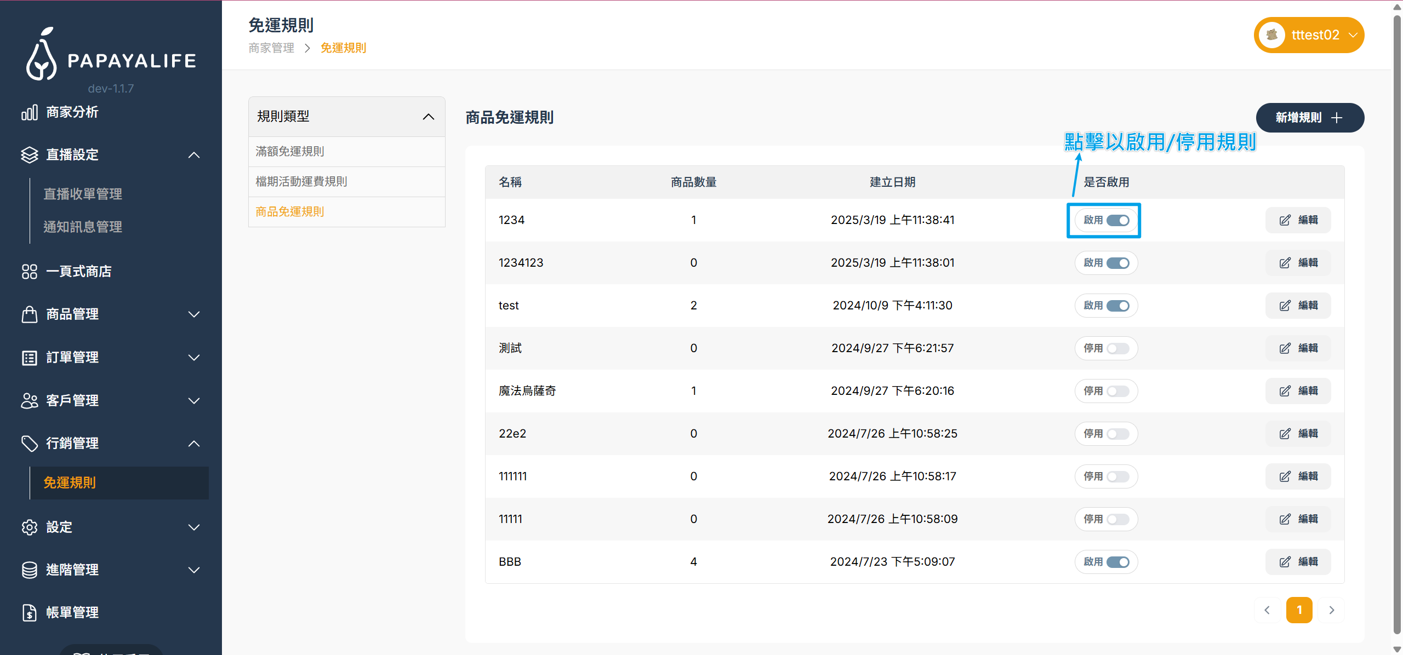Select 滿額免運規則 rule type
The height and width of the screenshot is (655, 1403).
pos(290,151)
